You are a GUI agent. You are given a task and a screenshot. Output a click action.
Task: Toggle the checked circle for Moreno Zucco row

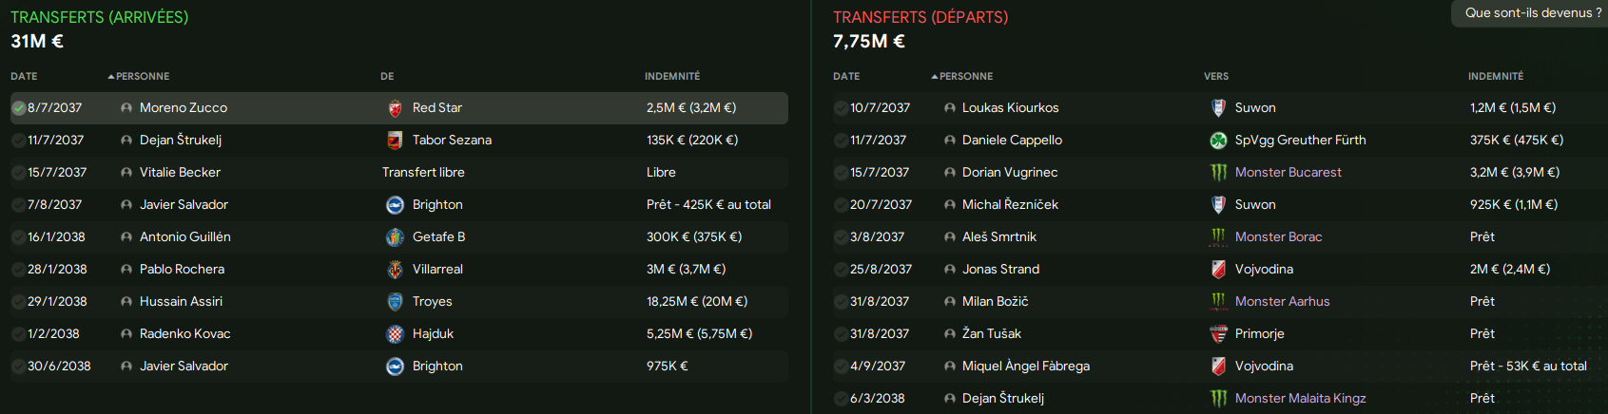[x=18, y=108]
